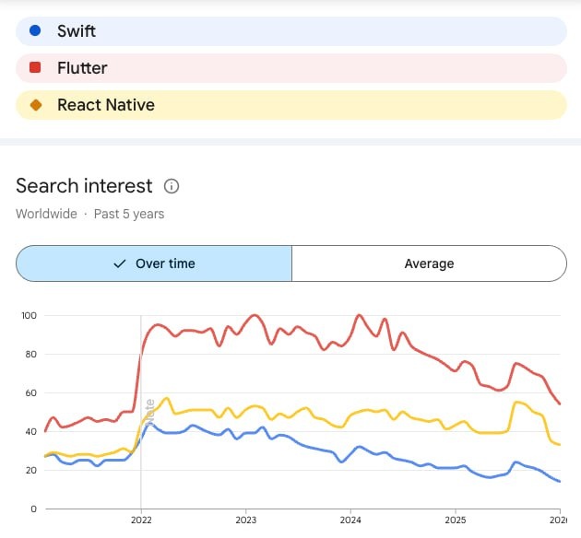Switch to the Over time view
The height and width of the screenshot is (538, 581).
[x=154, y=263]
